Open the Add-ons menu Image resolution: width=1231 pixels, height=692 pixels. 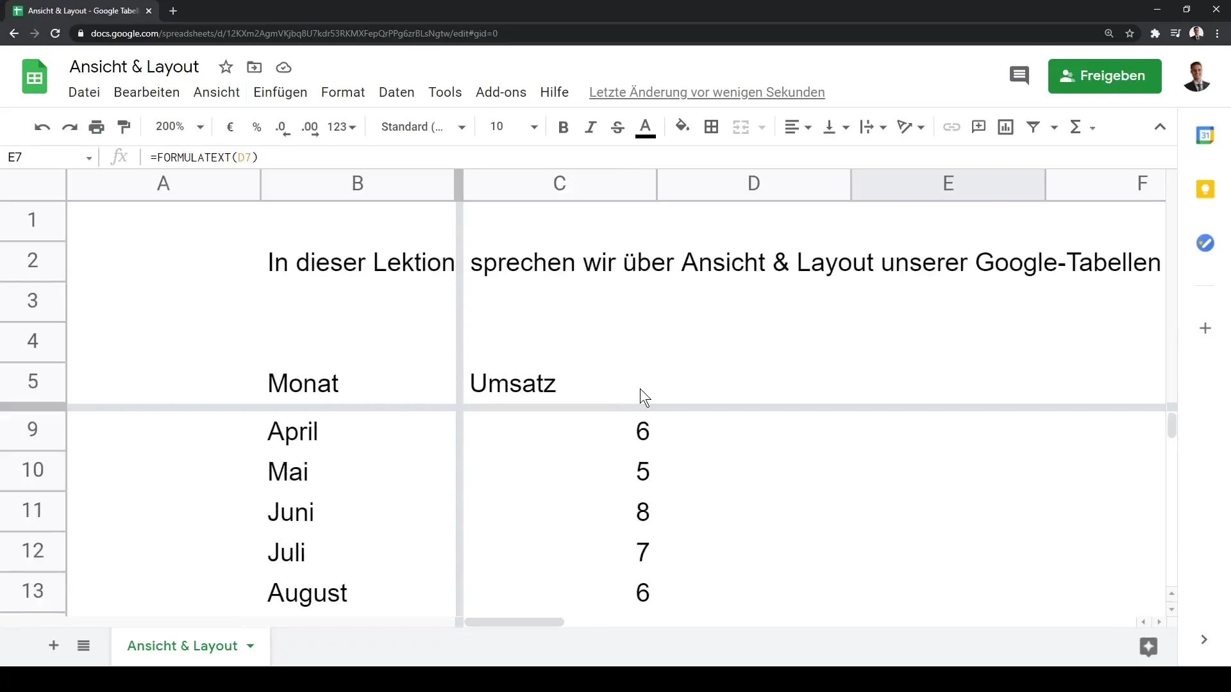(501, 92)
